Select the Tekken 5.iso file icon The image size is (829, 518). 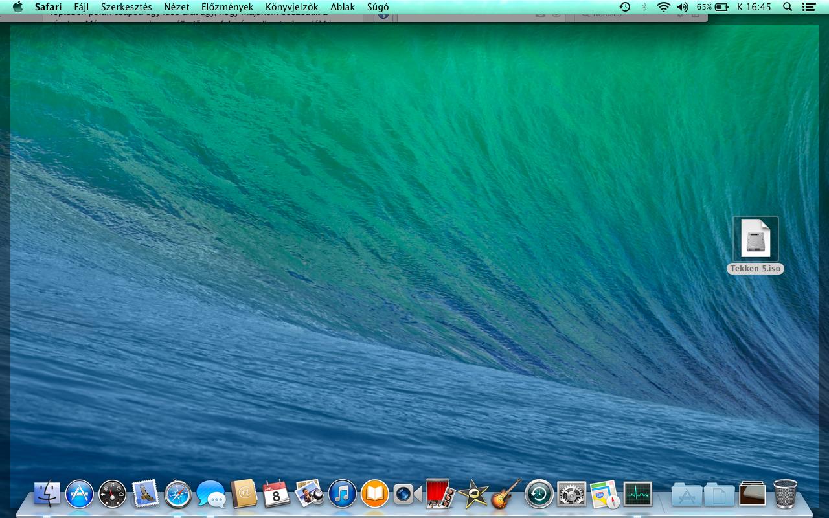pos(756,239)
